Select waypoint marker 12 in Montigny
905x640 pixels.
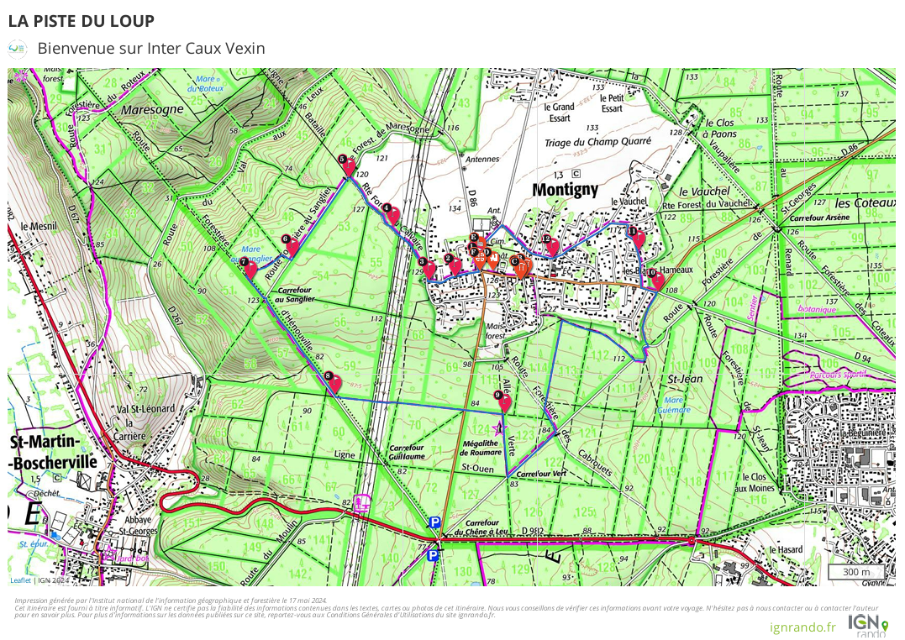pyautogui.click(x=552, y=245)
